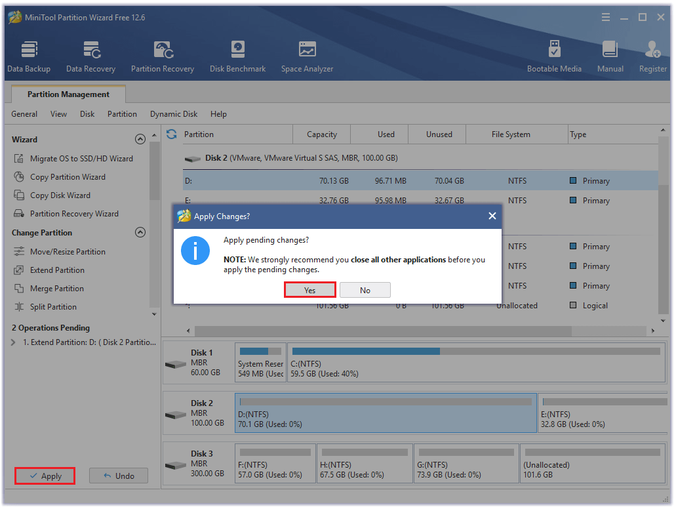Viewport: 676px width, 509px height.
Task: Collapse the Wizard section
Action: point(140,139)
